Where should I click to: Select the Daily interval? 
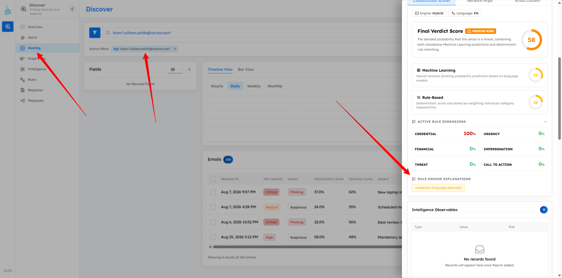235,86
